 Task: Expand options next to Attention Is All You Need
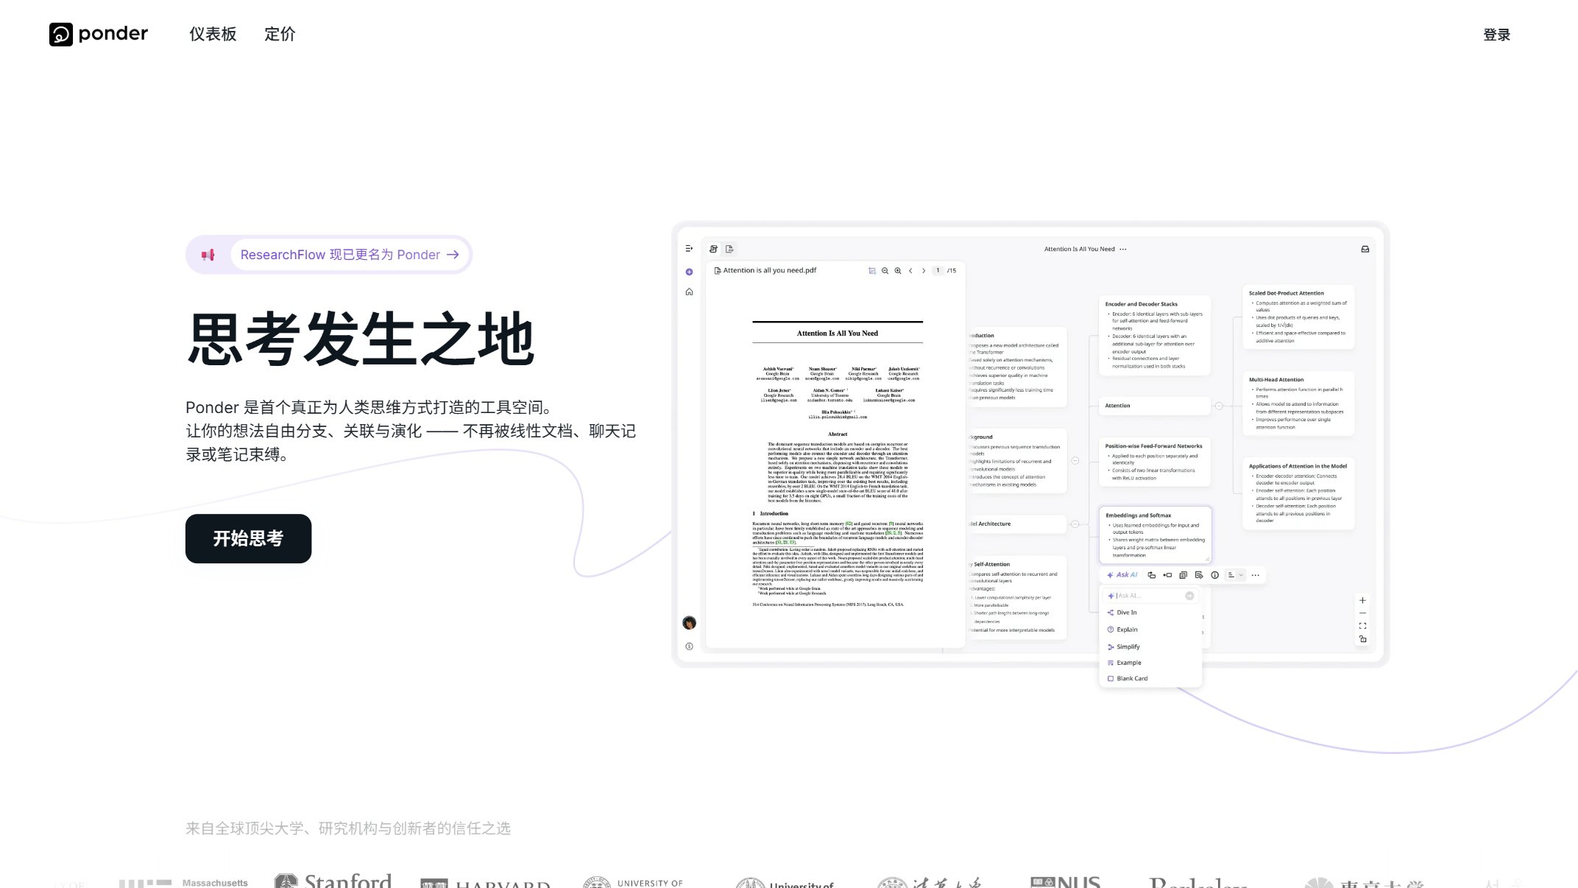click(1124, 249)
